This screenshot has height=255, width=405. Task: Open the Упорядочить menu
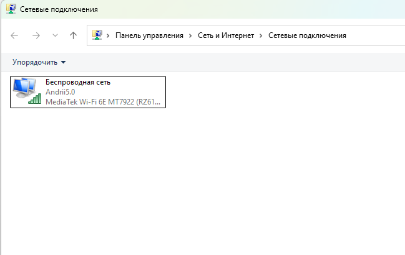[35, 62]
